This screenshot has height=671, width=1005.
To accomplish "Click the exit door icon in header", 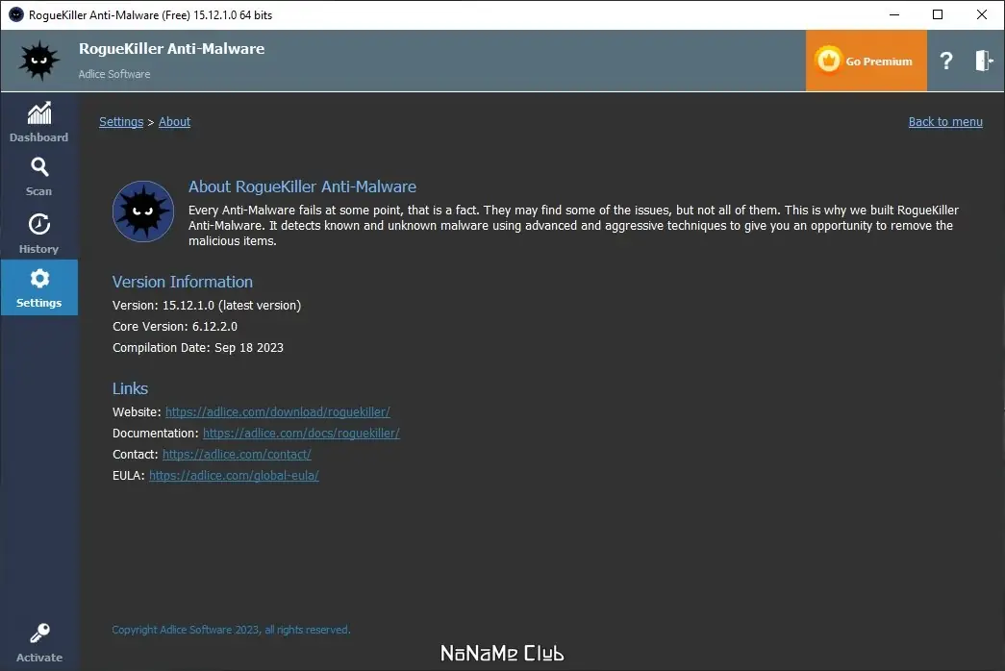I will pyautogui.click(x=984, y=61).
